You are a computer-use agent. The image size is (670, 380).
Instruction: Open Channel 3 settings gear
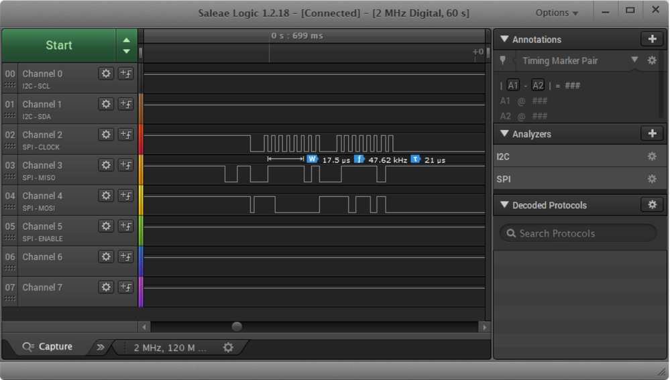pyautogui.click(x=106, y=166)
